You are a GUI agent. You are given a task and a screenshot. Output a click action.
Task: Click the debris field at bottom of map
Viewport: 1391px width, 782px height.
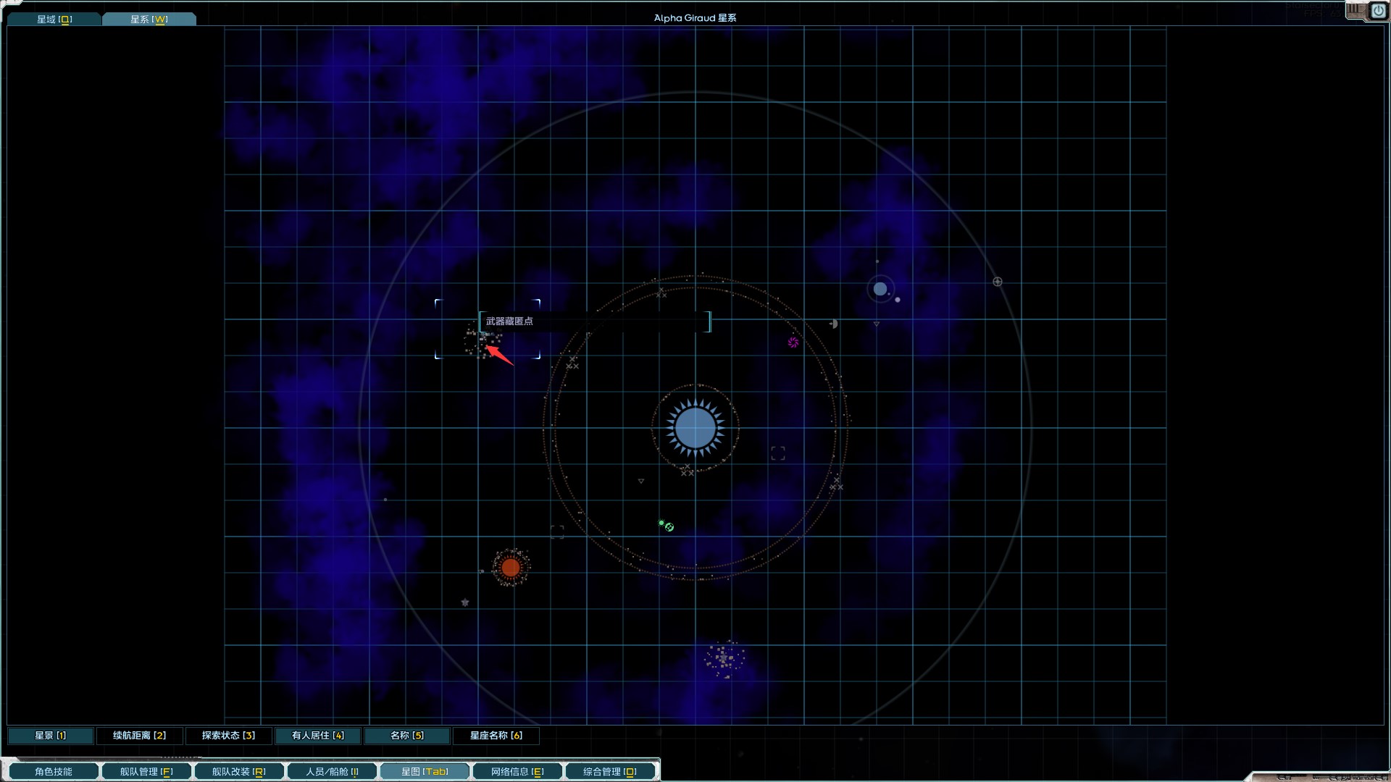[x=724, y=658]
